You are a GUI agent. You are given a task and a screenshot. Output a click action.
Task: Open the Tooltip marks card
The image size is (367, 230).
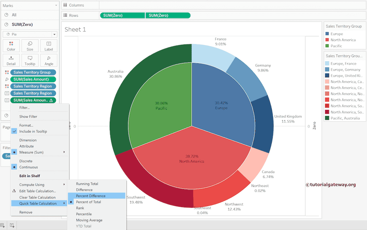(x=30, y=60)
